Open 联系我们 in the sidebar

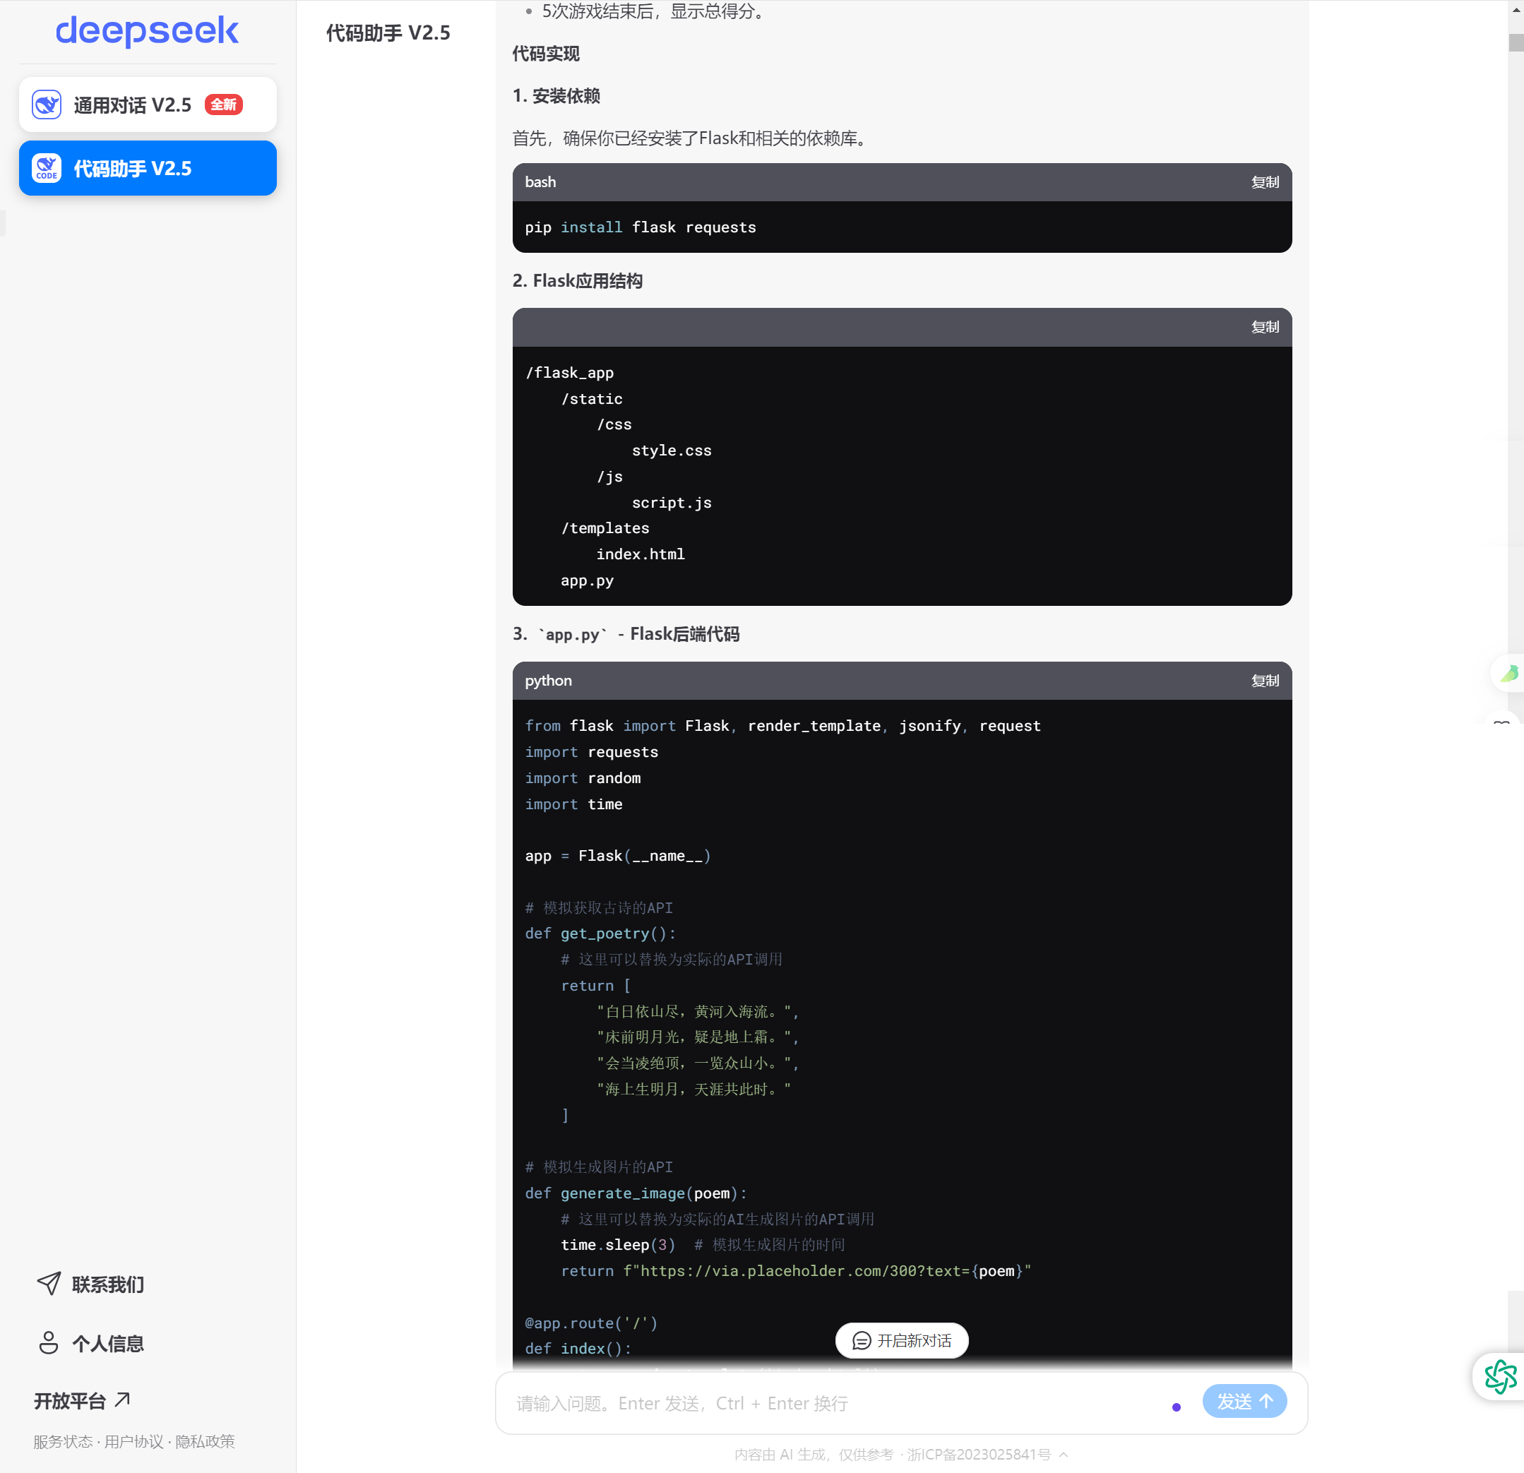[91, 1283]
